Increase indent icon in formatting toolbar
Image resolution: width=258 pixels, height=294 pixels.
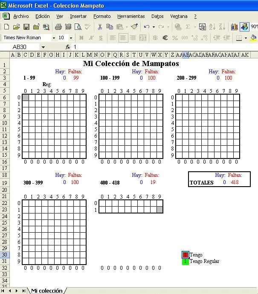[226, 37]
